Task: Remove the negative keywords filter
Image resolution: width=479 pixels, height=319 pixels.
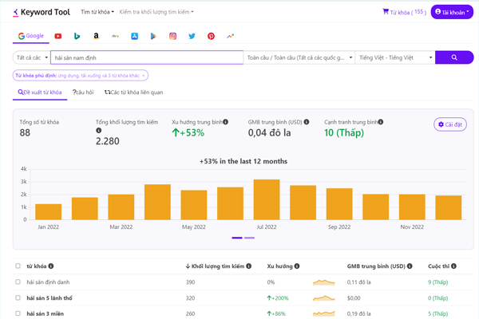Action: pos(143,76)
